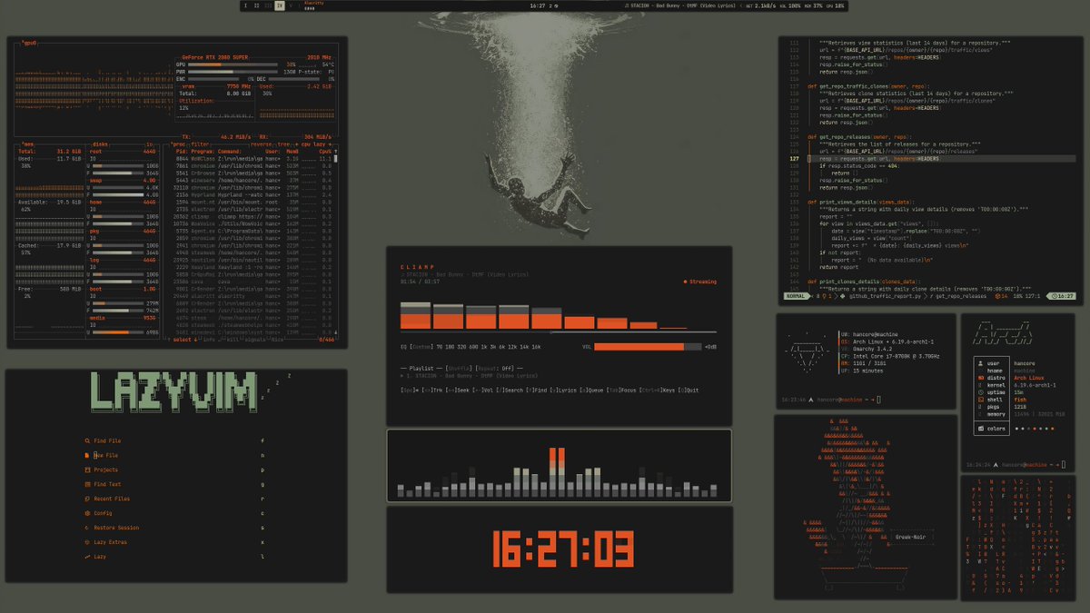Viewport: 1090px width, 613px height.
Task: Click the Projects icon on LazyVim dashboard
Action: pos(86,470)
